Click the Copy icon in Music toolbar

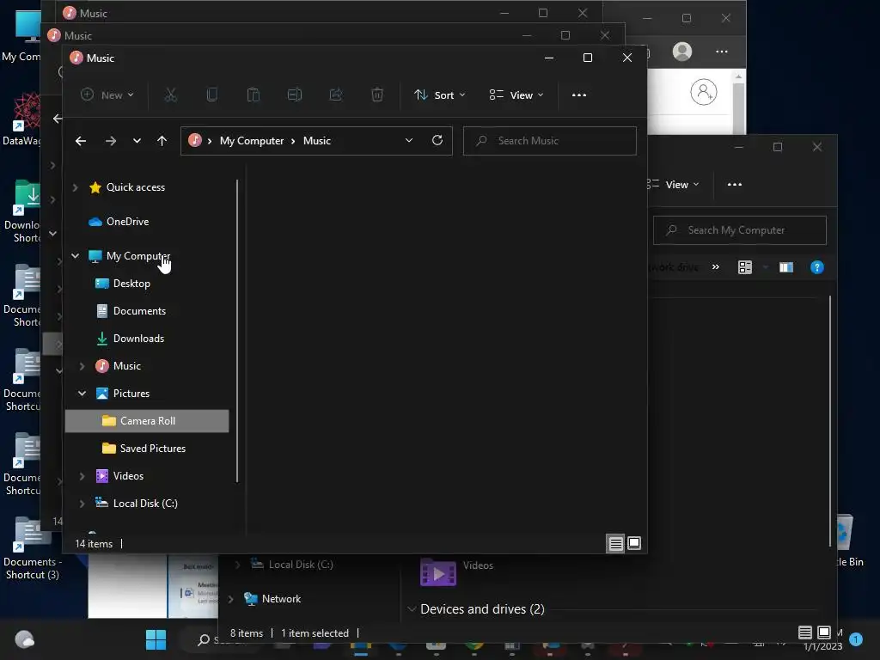click(x=212, y=95)
